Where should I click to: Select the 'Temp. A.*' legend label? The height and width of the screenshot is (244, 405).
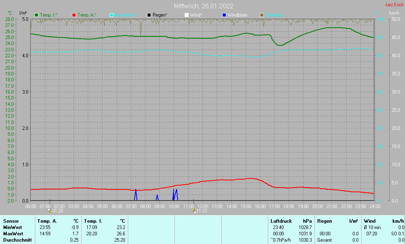87,15
